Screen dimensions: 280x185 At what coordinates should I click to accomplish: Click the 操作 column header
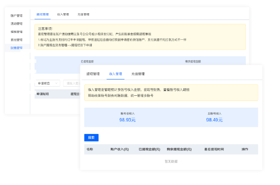coord(245,149)
